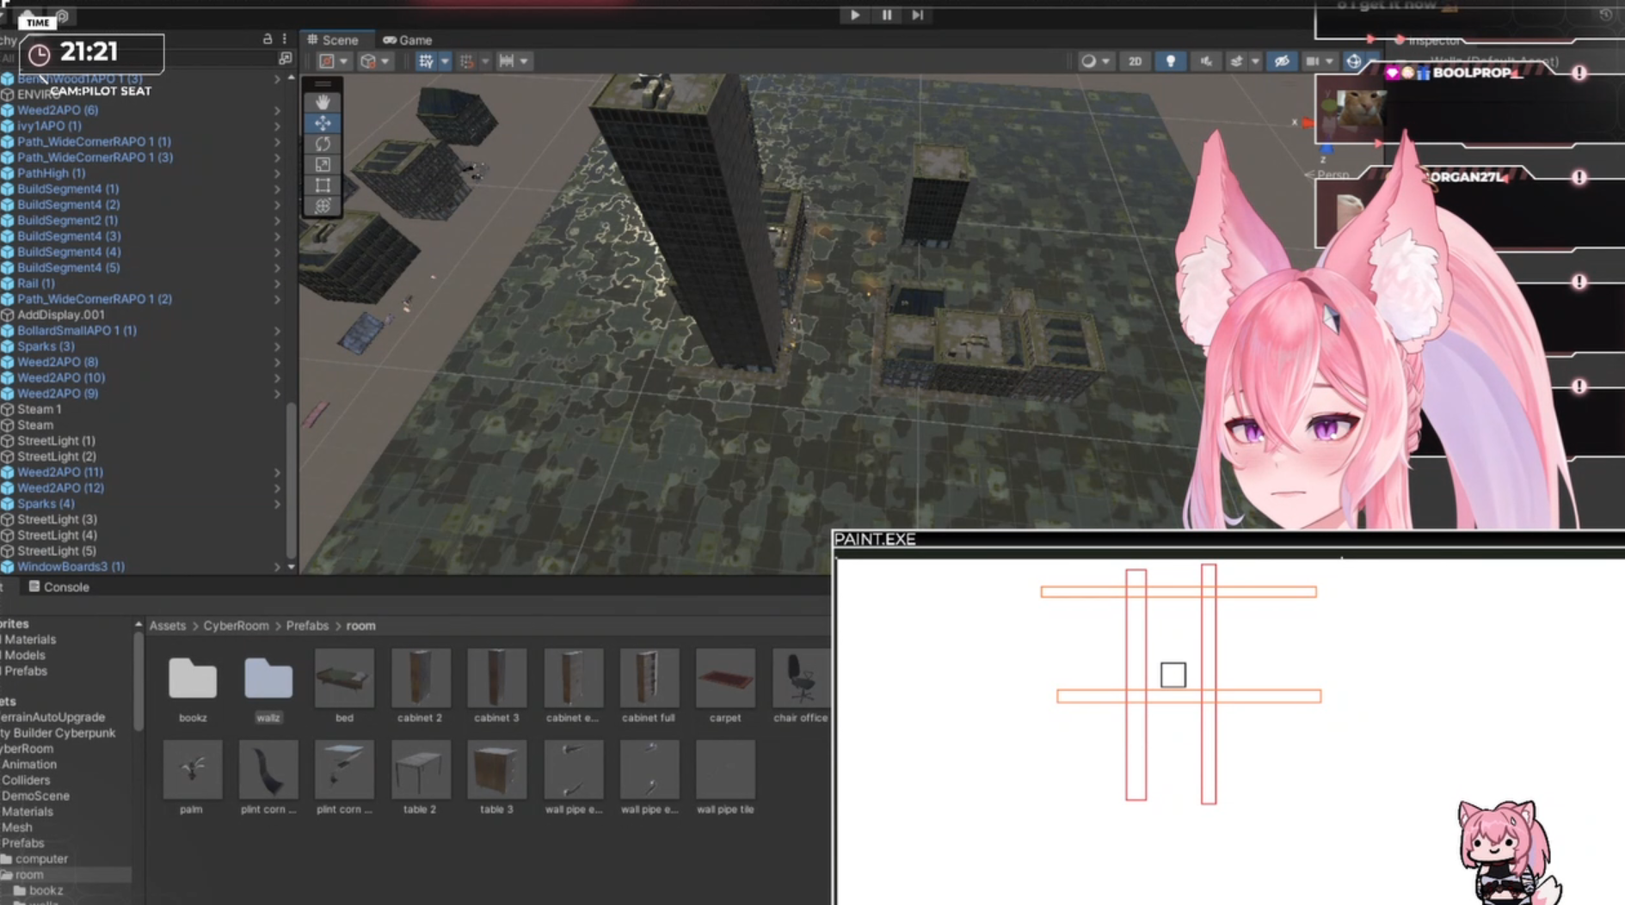The height and width of the screenshot is (905, 1625).
Task: Expand the Weed2APO (6) hierarchy item
Action: (277, 110)
